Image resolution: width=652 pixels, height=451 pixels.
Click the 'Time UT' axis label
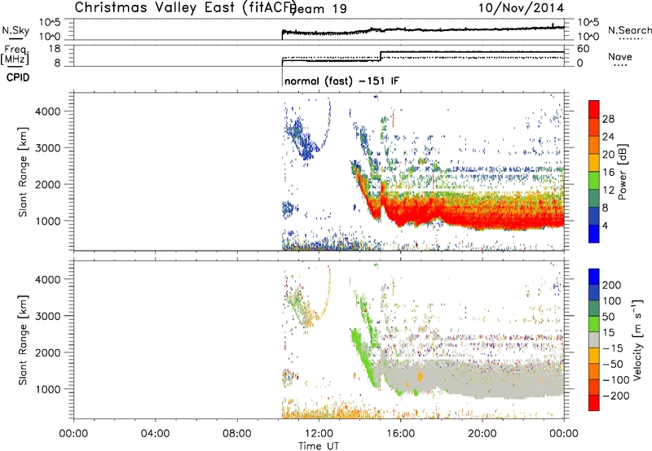(319, 445)
